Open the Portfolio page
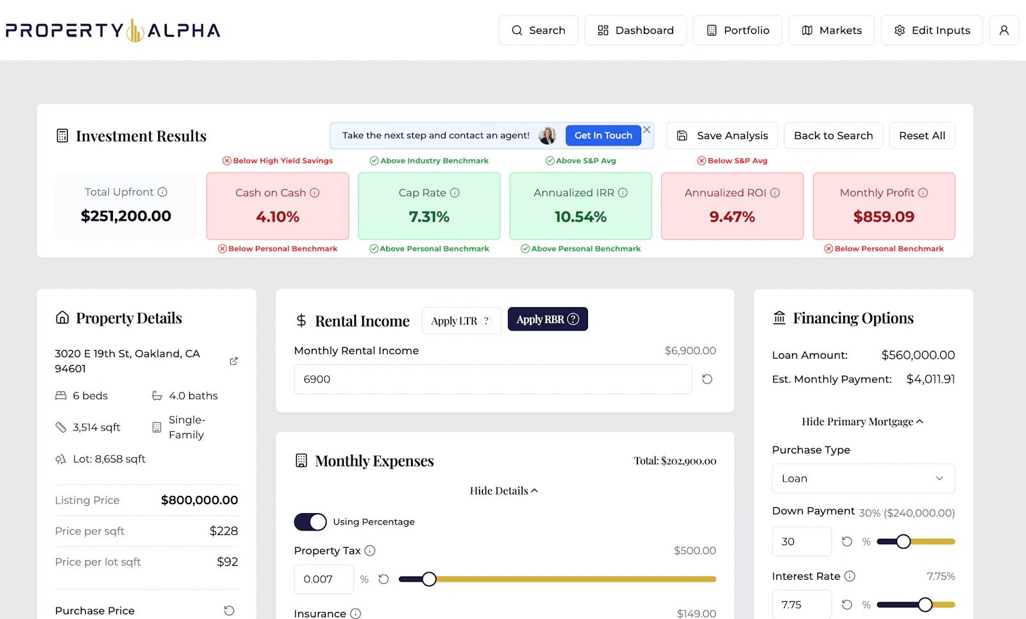This screenshot has height=619, width=1026. 737,30
